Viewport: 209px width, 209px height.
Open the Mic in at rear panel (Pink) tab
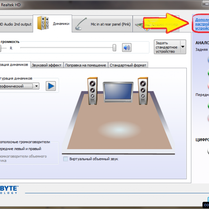pyautogui.click(x=102, y=24)
